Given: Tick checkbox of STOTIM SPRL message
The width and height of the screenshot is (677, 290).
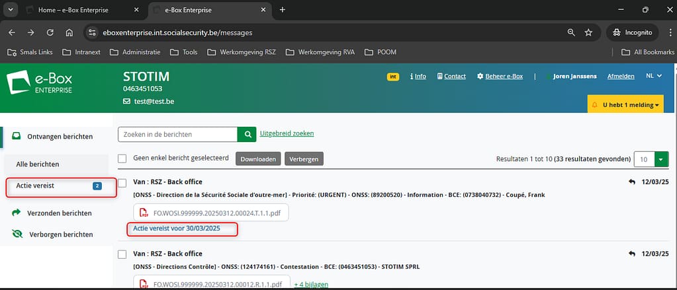Looking at the screenshot, I should click(122, 254).
